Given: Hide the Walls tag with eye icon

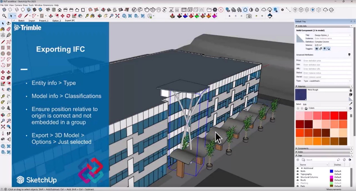Looking at the screenshot, I should point(298,171).
